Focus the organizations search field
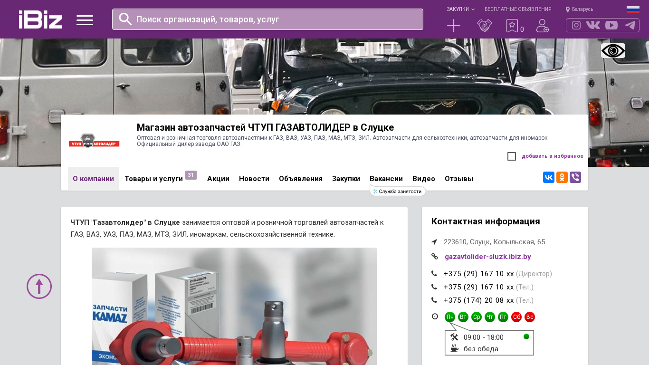This screenshot has height=365, width=649. tap(267, 19)
